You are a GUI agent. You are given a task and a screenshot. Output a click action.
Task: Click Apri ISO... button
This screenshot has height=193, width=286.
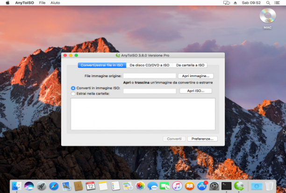pyautogui.click(x=196, y=91)
